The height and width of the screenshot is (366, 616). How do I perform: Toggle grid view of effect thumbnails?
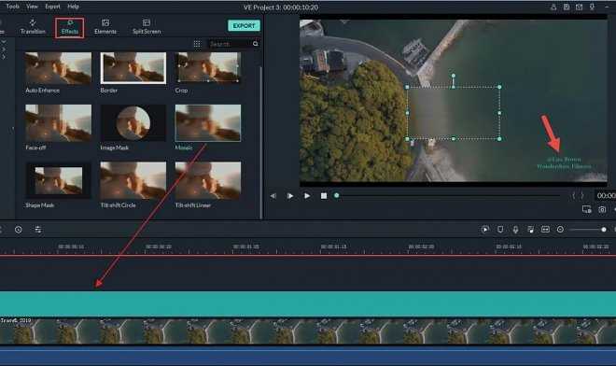(x=197, y=44)
